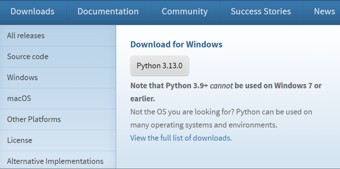Image resolution: width=340 pixels, height=169 pixels.
Task: Click the 'many operating systems and environments' line
Action: tap(204, 125)
